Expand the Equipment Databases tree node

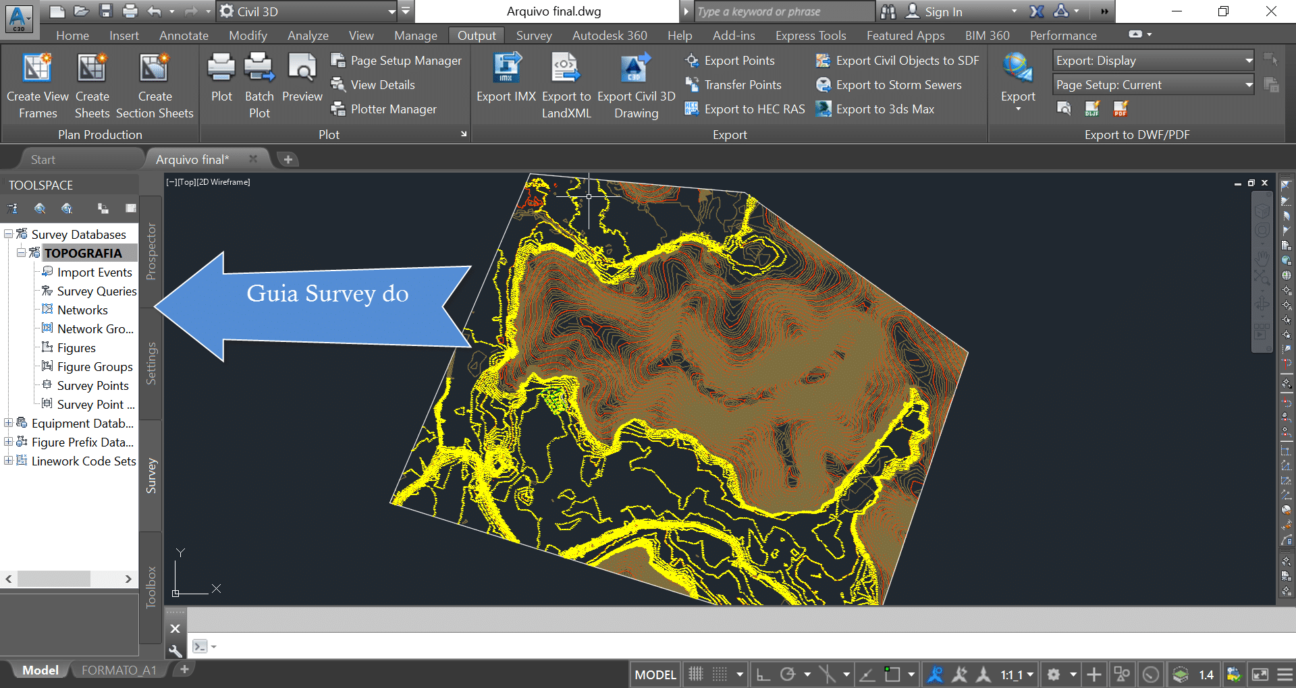[9, 423]
